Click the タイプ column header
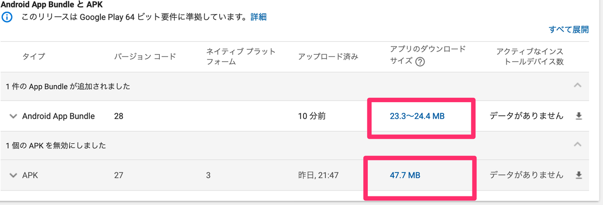Screen dimensions: 603x205 pyautogui.click(x=34, y=56)
